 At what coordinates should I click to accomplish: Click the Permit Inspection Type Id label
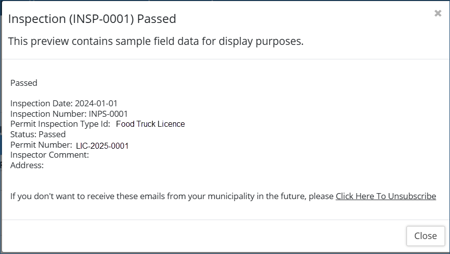point(60,124)
